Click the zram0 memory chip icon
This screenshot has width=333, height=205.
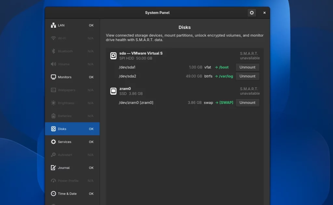pos(113,91)
